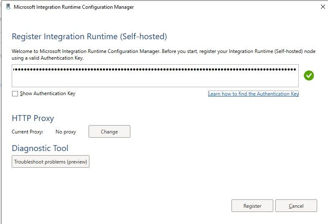The width and height of the screenshot is (328, 224).
Task: Cancel the registration dialog
Action: [x=296, y=206]
